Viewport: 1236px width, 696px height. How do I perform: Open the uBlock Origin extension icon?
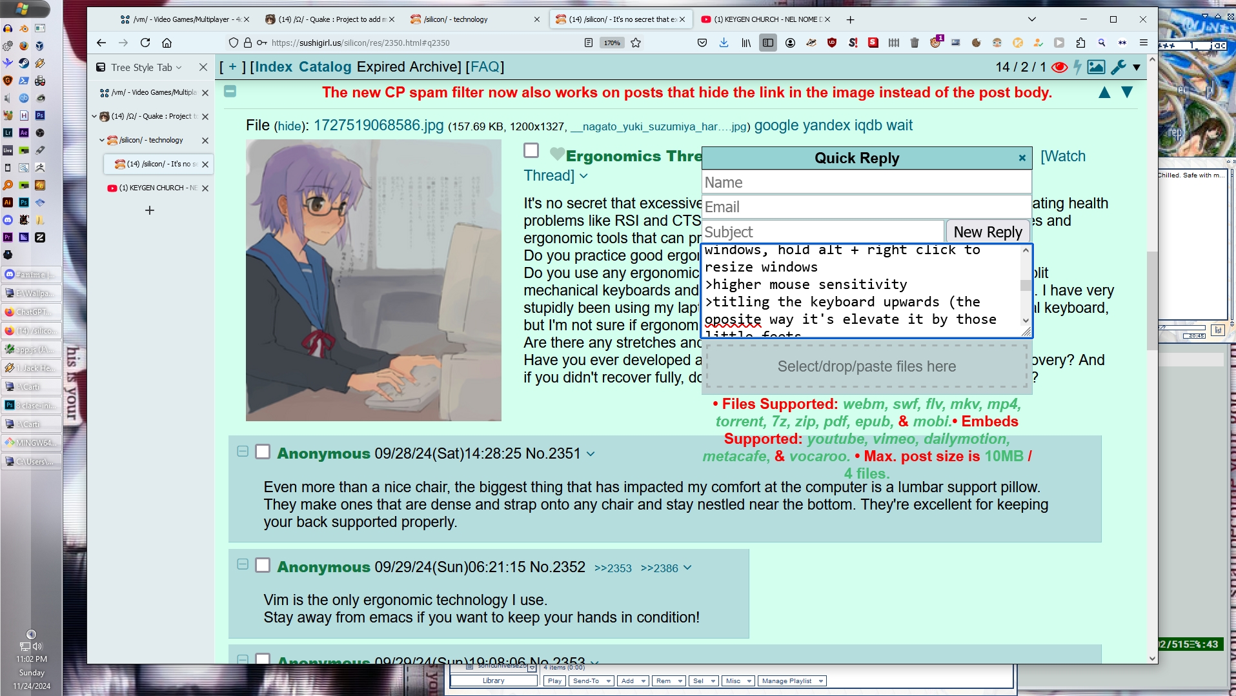[832, 43]
